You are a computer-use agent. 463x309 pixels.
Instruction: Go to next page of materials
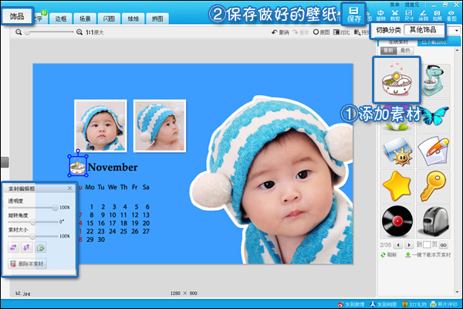409,244
